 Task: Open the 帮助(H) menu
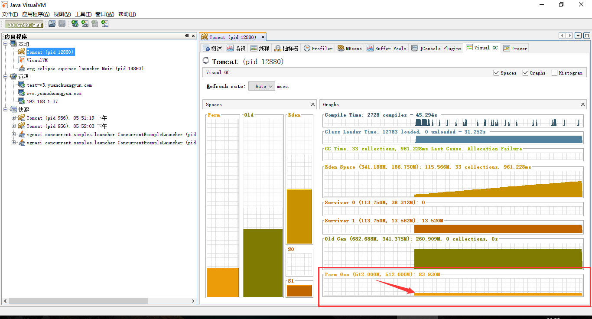click(127, 14)
